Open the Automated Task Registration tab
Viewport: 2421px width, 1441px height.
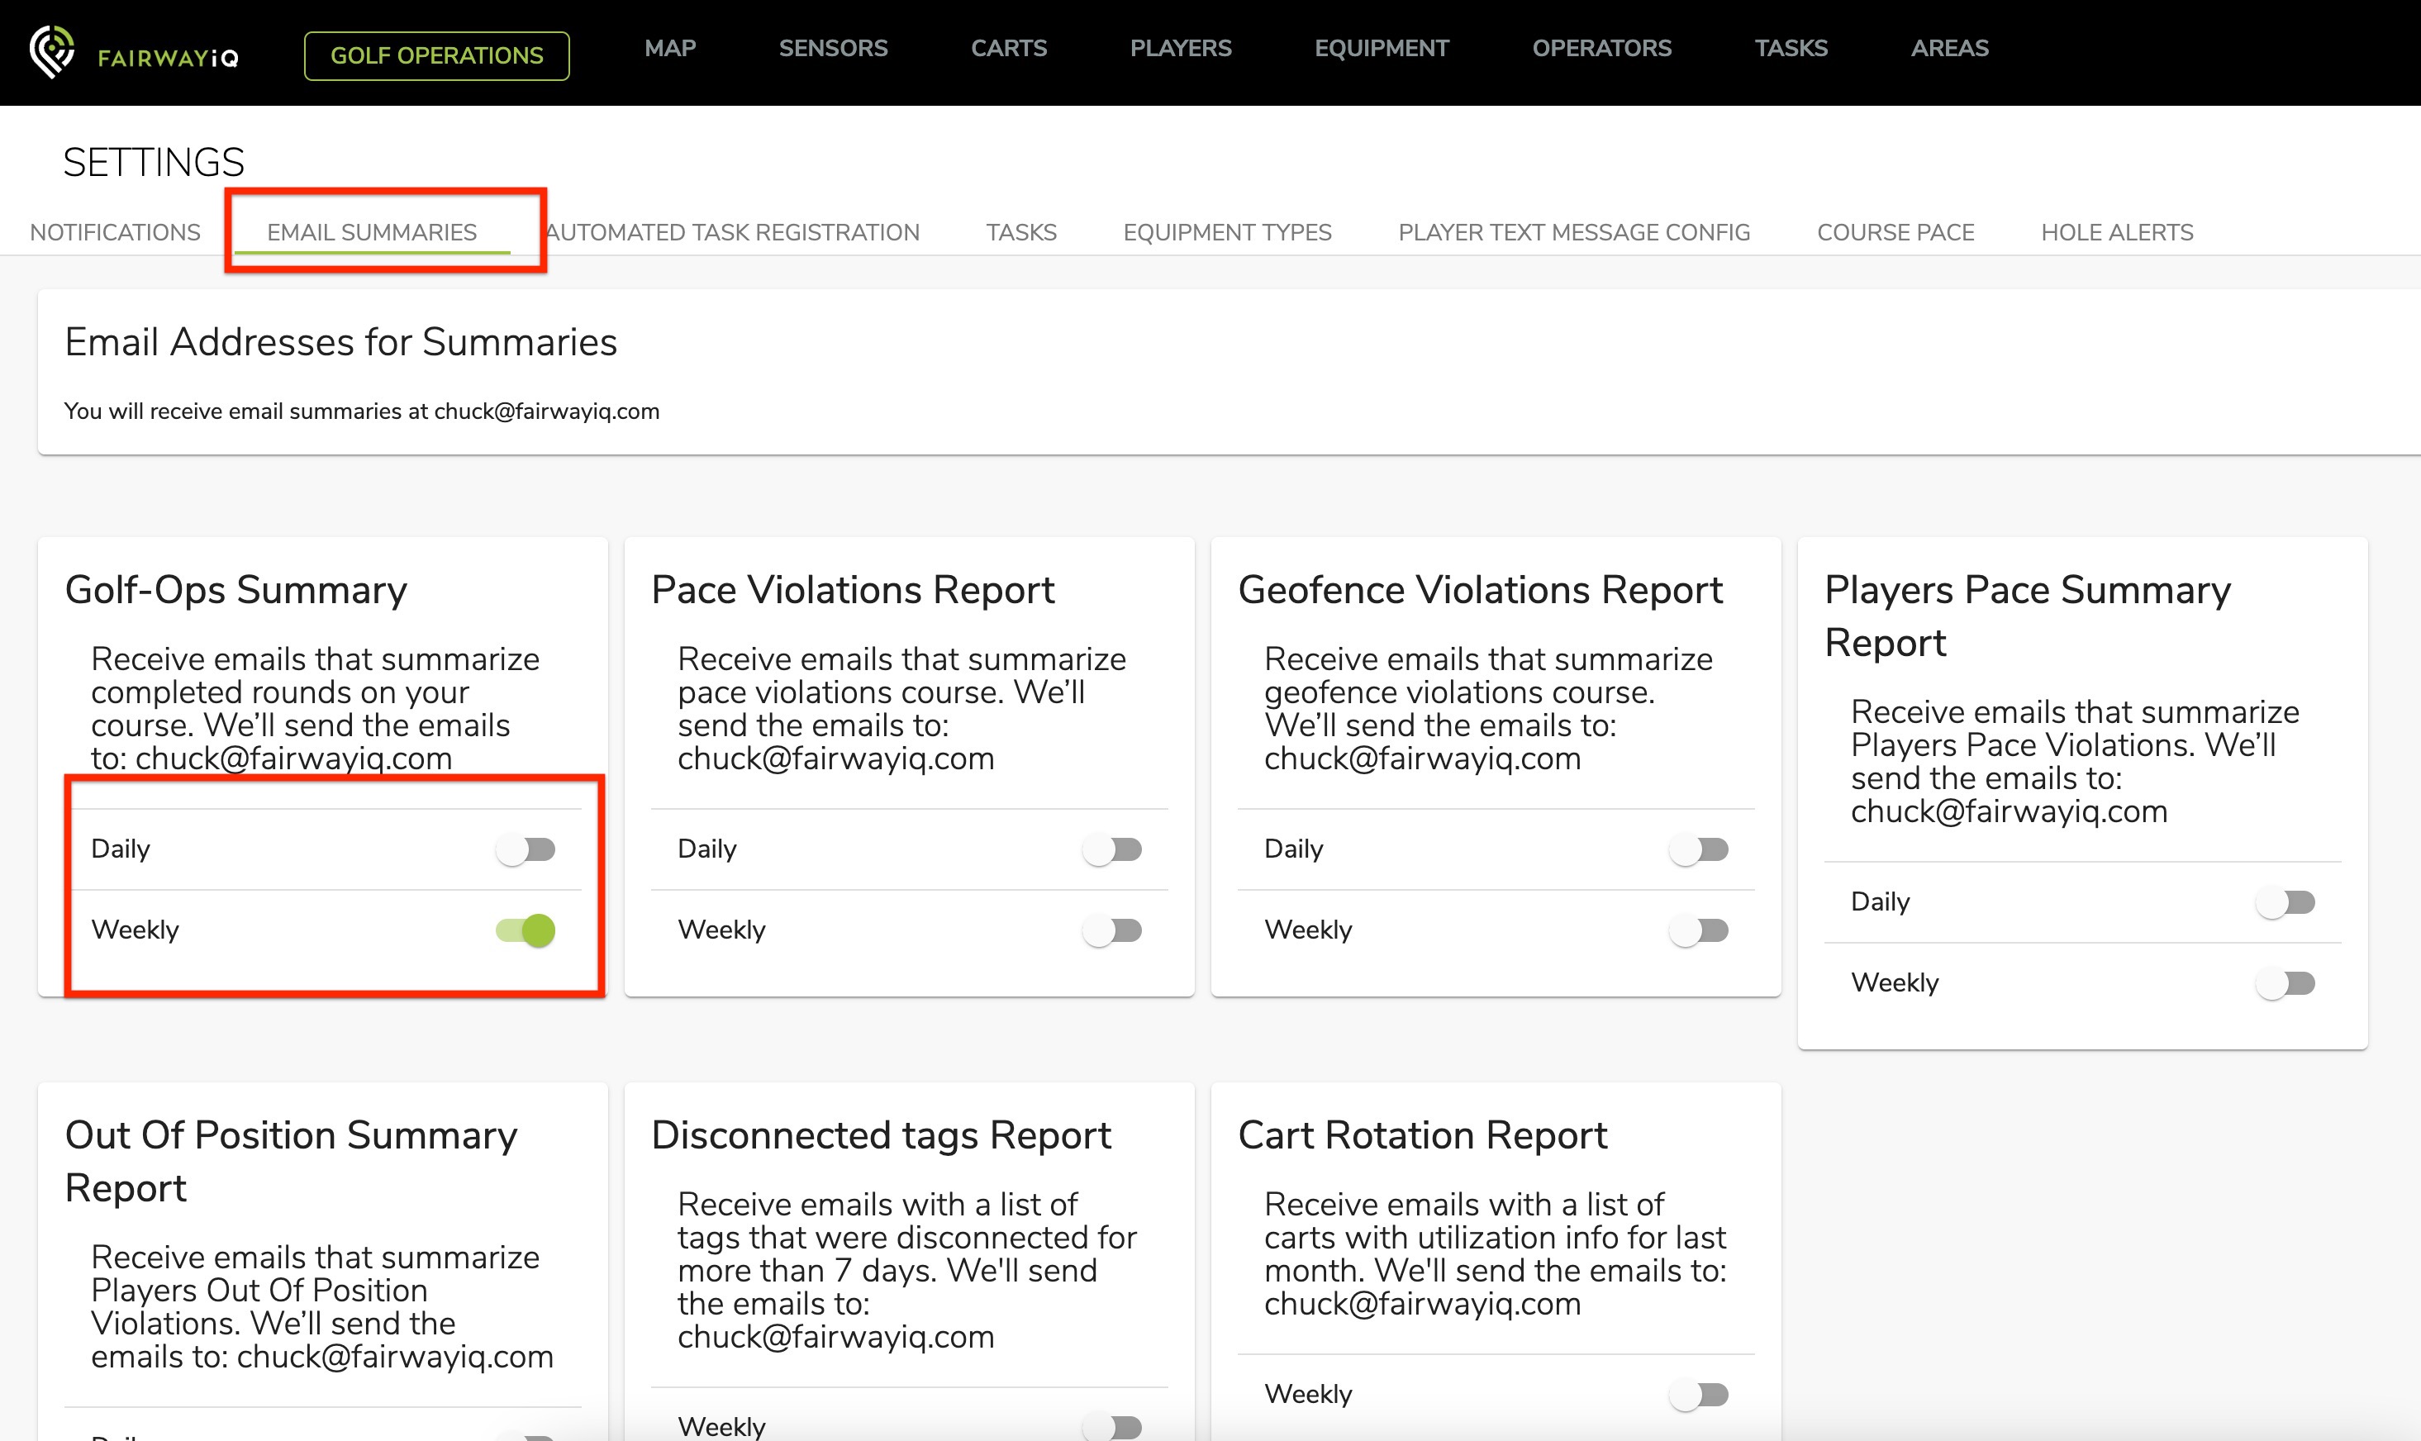click(x=733, y=232)
